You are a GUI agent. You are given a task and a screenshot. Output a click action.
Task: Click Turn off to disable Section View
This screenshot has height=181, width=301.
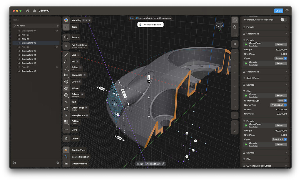(x=133, y=18)
